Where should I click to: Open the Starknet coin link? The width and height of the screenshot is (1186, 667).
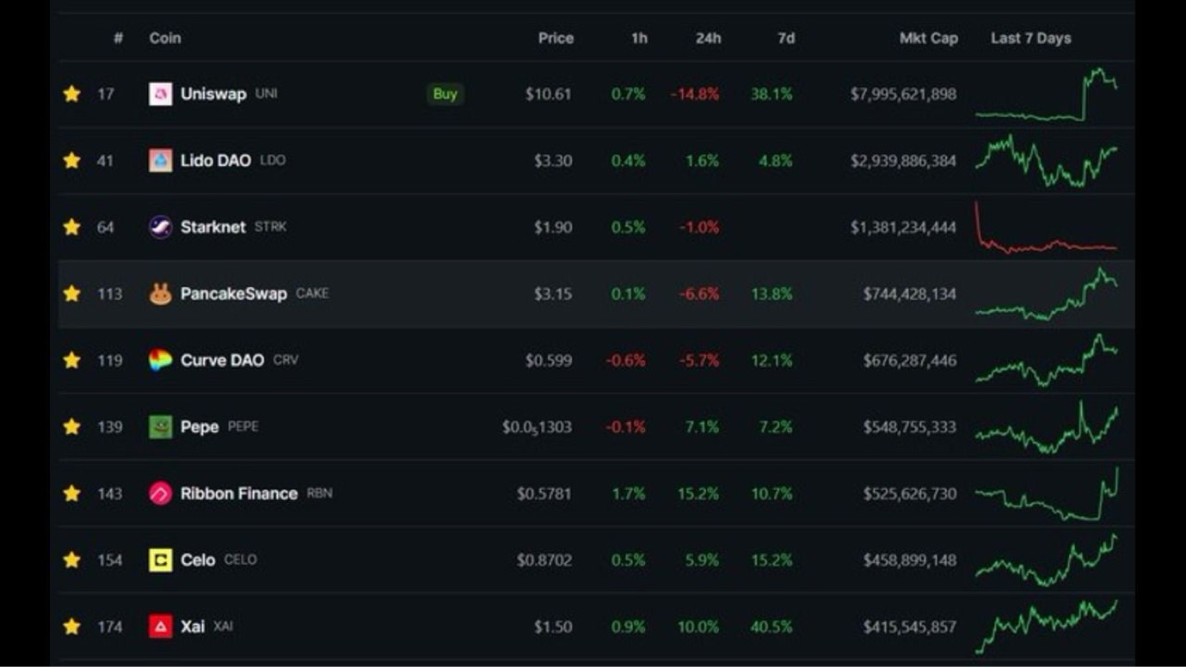213,227
